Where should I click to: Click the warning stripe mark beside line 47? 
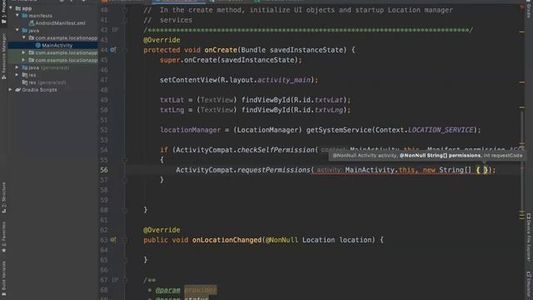pyautogui.click(x=522, y=82)
